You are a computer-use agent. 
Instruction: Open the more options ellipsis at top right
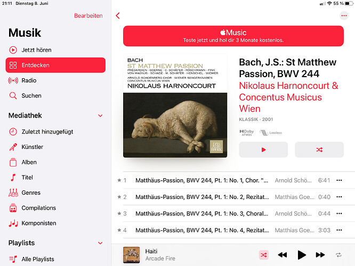pyautogui.click(x=344, y=15)
